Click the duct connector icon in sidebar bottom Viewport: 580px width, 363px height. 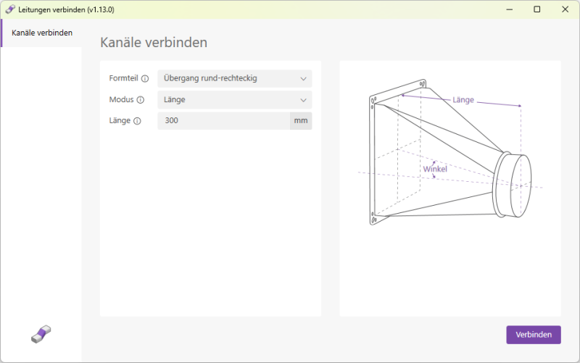coord(41,334)
